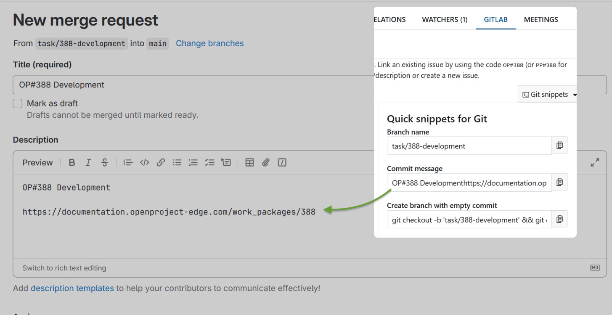Enable the Mark as draft checkbox
The width and height of the screenshot is (612, 315).
(x=18, y=103)
